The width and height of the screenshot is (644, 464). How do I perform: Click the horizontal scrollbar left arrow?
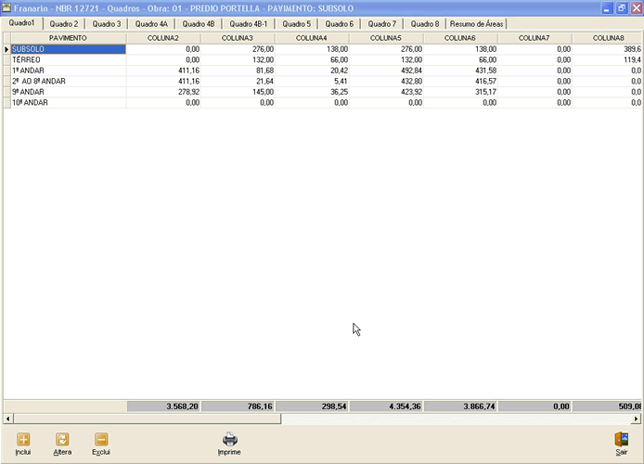(x=7, y=419)
